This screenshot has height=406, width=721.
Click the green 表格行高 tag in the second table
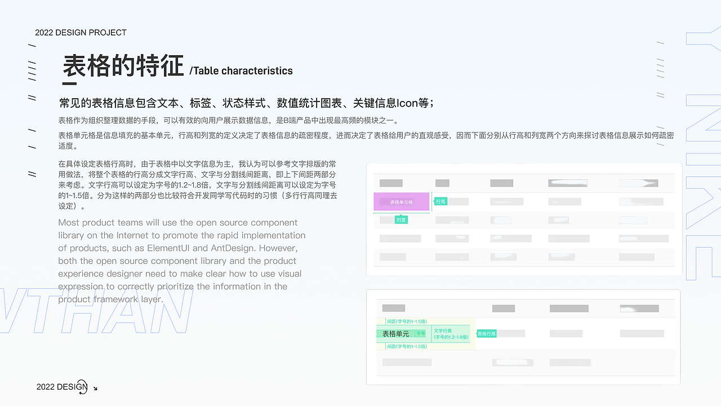[487, 334]
